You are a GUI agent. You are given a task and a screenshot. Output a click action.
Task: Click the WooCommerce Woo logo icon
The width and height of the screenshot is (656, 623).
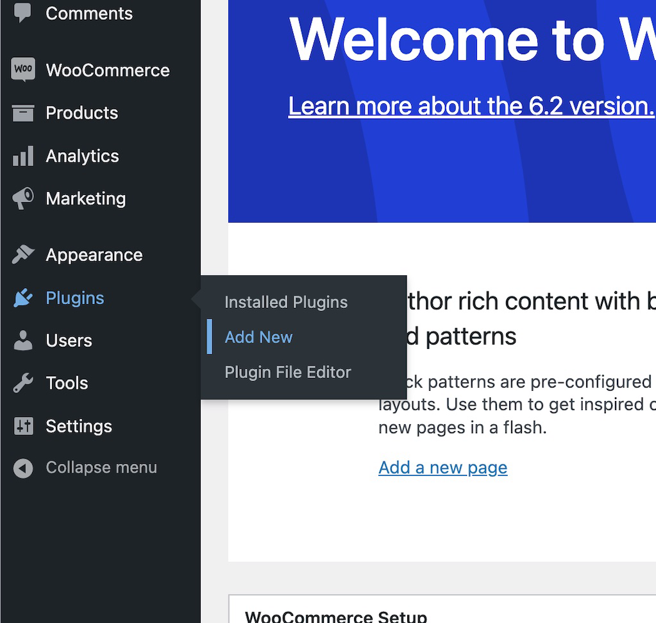tap(23, 69)
